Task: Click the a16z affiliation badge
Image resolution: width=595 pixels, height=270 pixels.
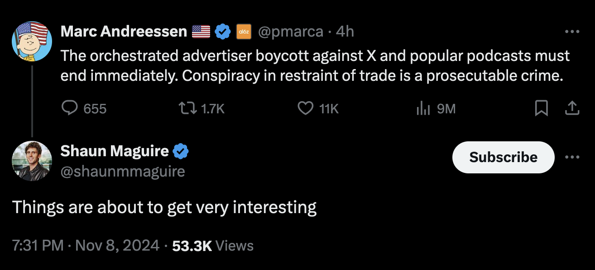Action: [244, 31]
